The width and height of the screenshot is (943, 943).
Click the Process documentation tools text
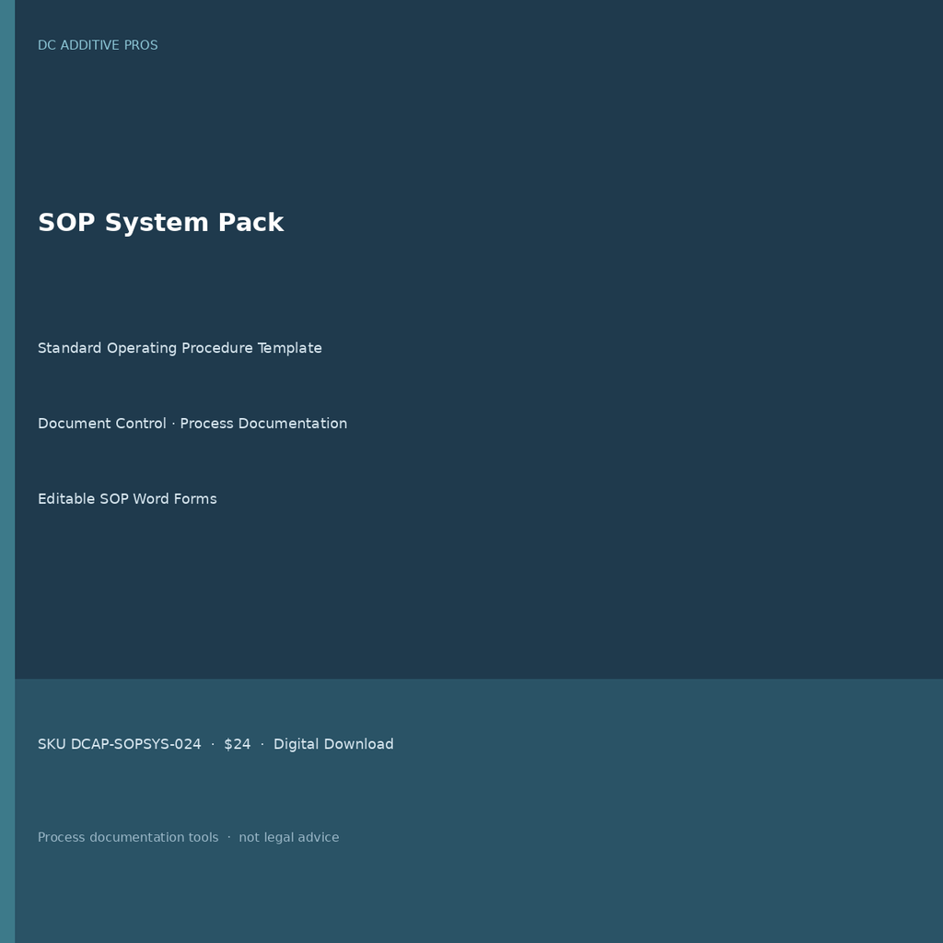[128, 837]
